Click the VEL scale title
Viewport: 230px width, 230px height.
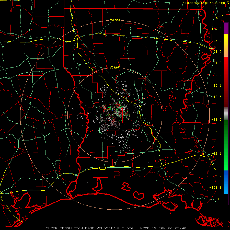click(x=224, y=15)
